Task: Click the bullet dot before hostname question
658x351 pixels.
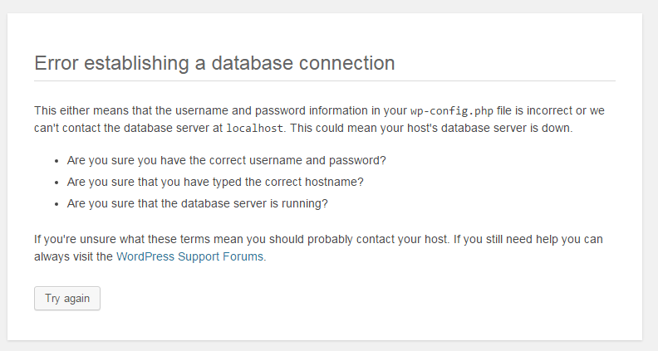Action: coord(56,183)
